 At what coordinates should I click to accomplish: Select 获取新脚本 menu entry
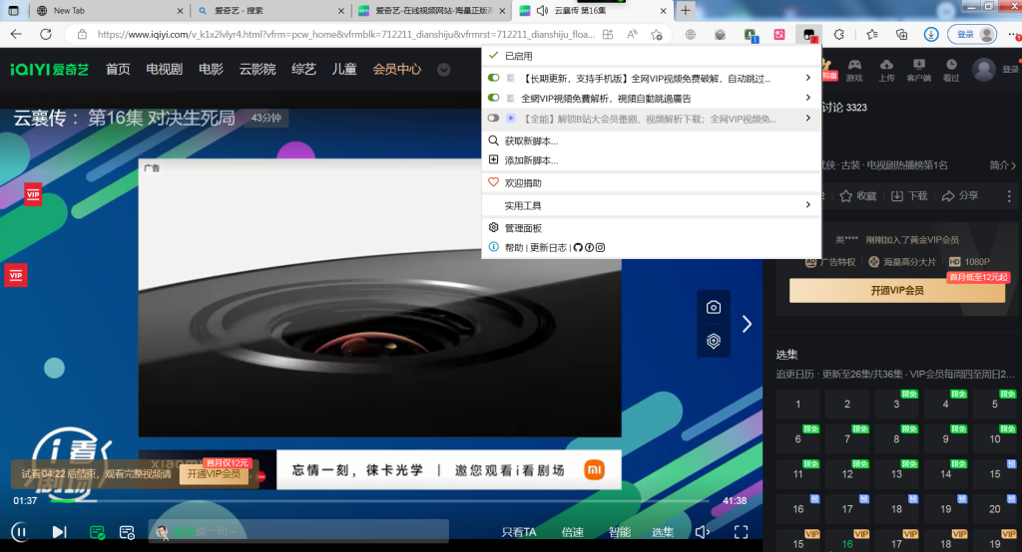coord(531,140)
